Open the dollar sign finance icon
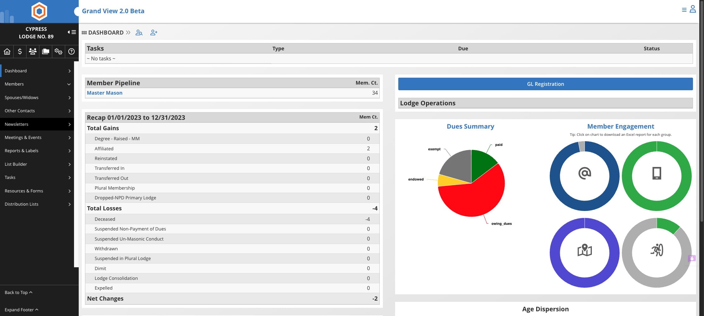The image size is (704, 316). 20,51
